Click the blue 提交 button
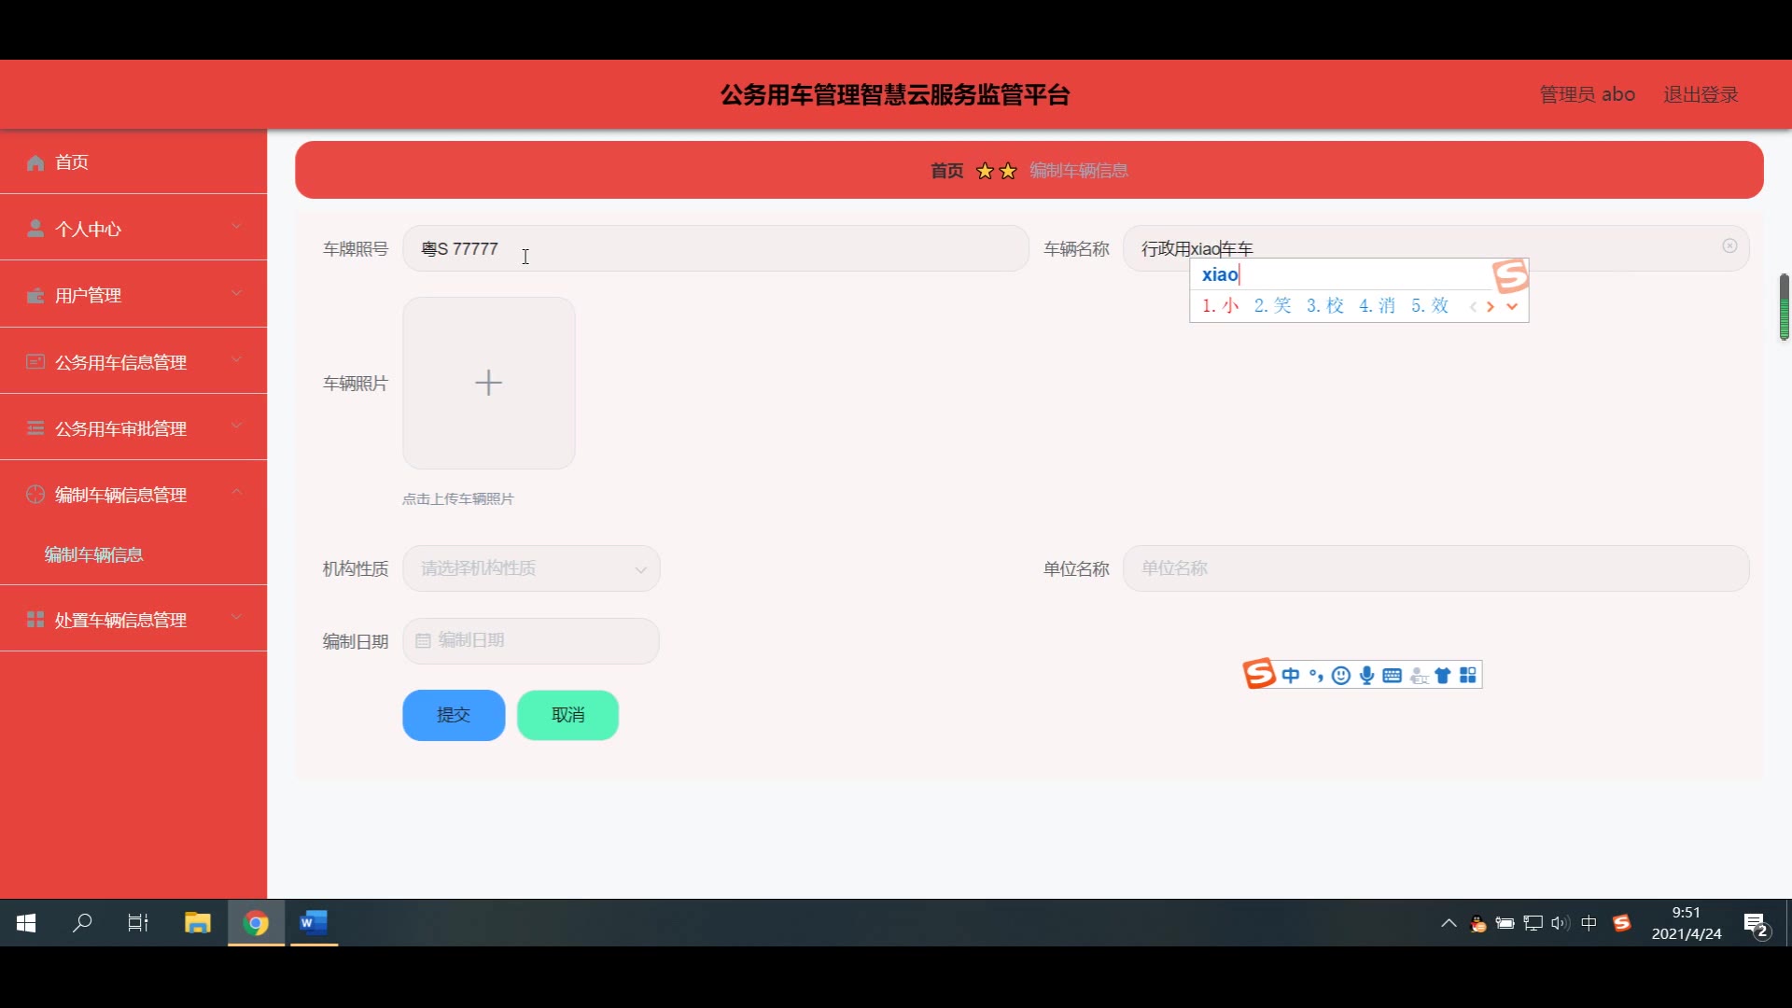Viewport: 1792px width, 1008px height. click(x=454, y=715)
